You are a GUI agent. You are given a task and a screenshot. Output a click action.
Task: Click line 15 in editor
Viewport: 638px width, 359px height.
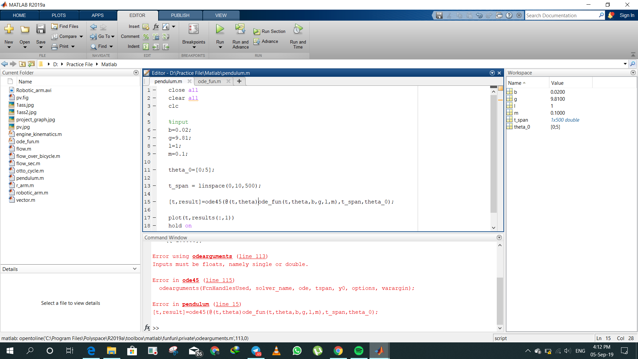(x=280, y=202)
